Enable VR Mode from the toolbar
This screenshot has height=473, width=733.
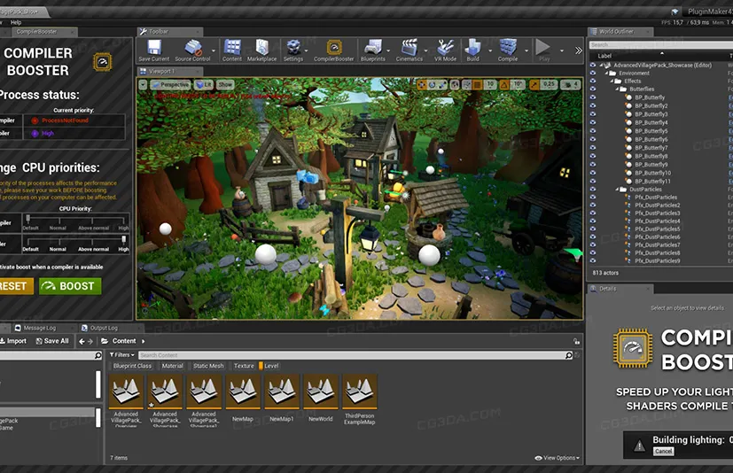(x=445, y=50)
